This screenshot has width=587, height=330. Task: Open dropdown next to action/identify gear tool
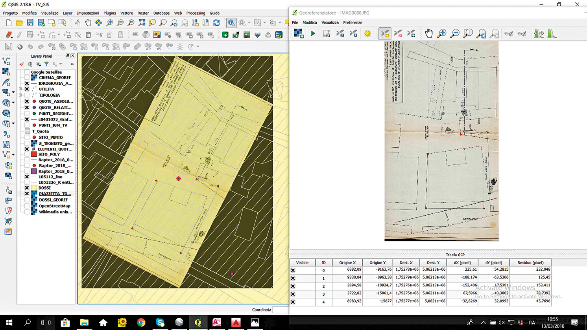click(249, 23)
